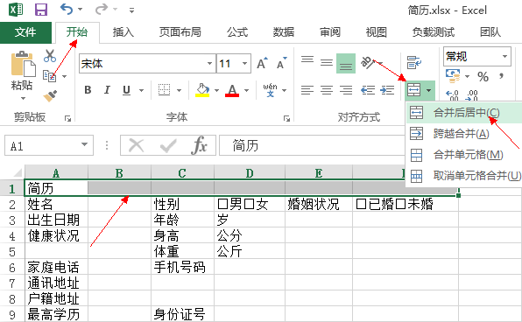The width and height of the screenshot is (522, 322).
Task: Switch to the 插入 ribbon tab
Action: tap(123, 32)
